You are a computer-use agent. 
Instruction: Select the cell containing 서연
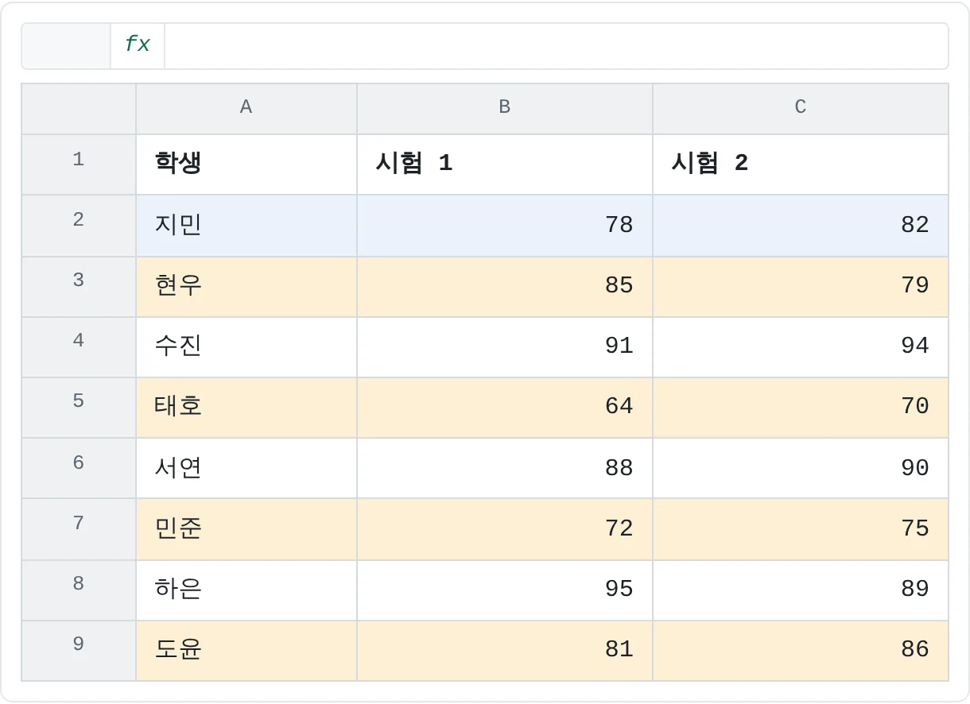coord(246,468)
